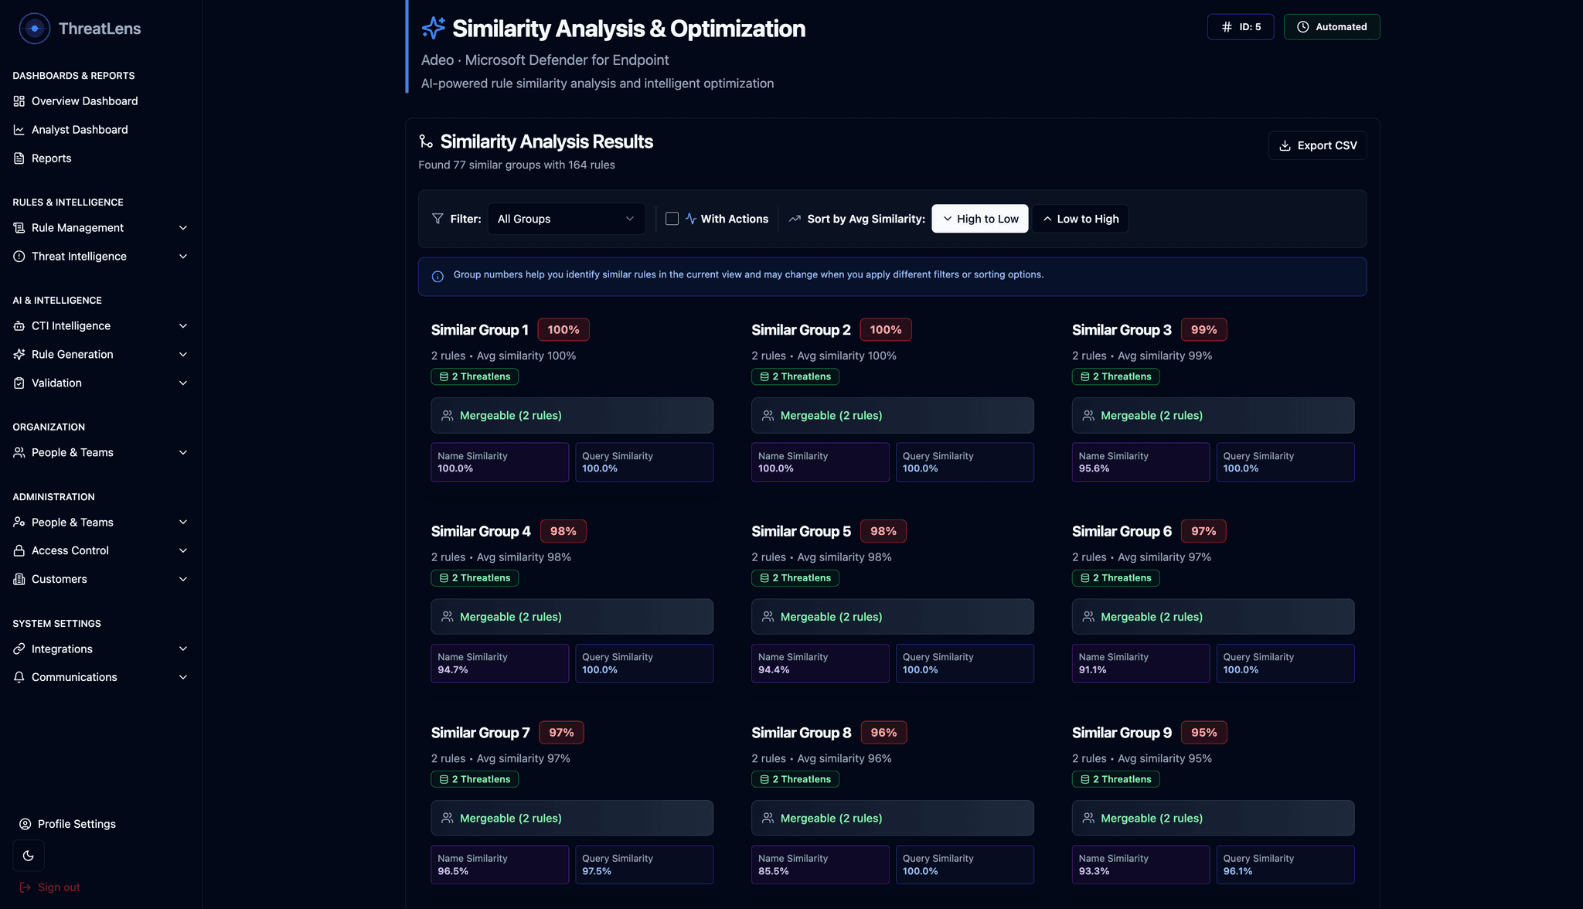This screenshot has width=1583, height=909.
Task: Click the Access Control lock icon
Action: pyautogui.click(x=19, y=551)
